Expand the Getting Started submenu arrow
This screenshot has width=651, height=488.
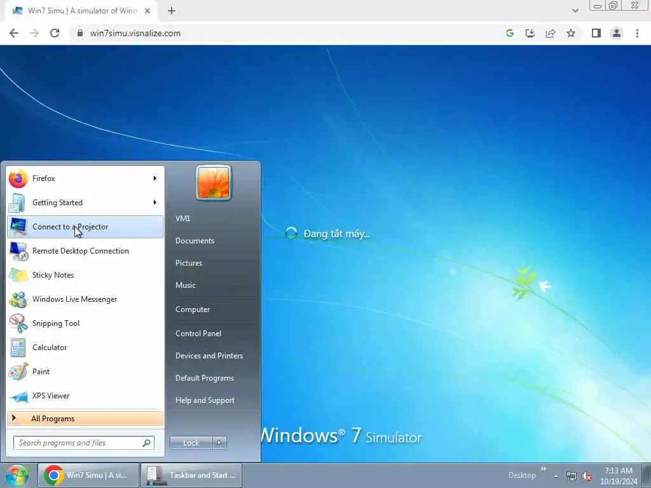pyautogui.click(x=155, y=203)
